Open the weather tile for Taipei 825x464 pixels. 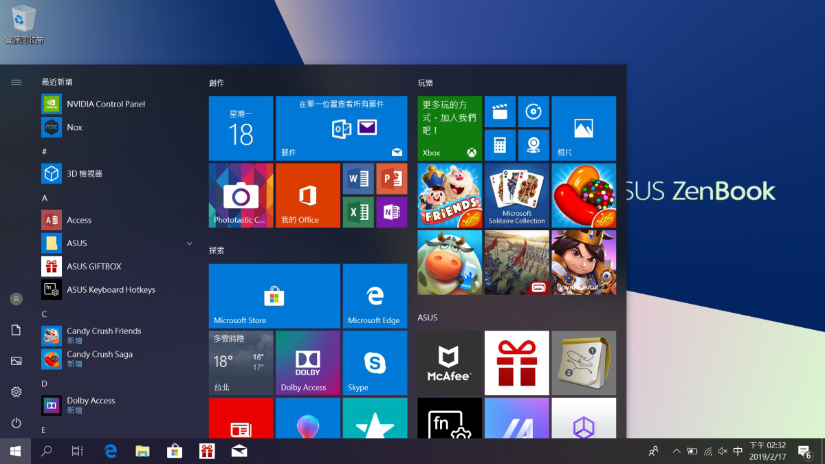click(241, 363)
